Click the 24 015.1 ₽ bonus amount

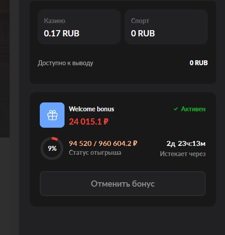click(x=89, y=121)
